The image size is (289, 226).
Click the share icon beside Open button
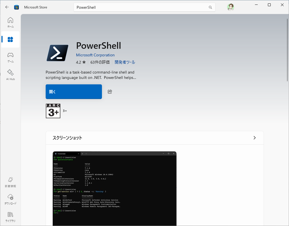pos(110,92)
